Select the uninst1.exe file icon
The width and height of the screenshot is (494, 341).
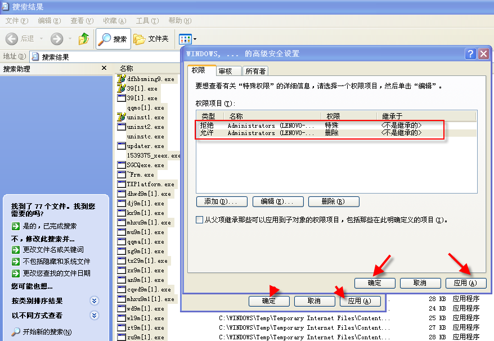(x=122, y=117)
